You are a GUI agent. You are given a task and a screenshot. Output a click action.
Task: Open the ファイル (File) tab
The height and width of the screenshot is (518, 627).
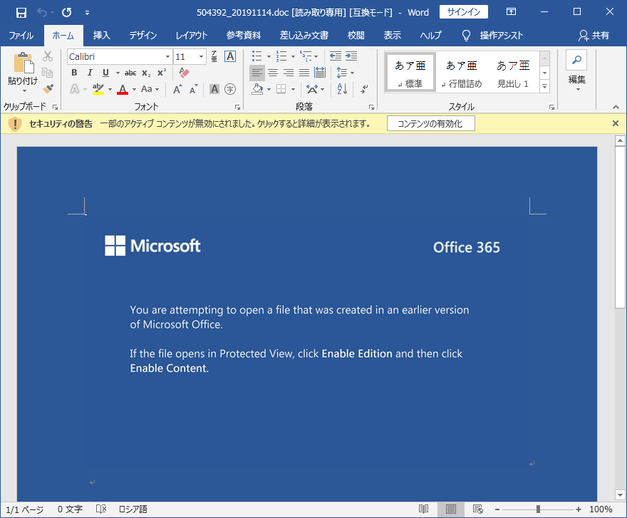click(x=21, y=36)
